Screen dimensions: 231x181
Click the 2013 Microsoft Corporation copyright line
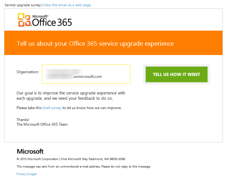(71, 159)
